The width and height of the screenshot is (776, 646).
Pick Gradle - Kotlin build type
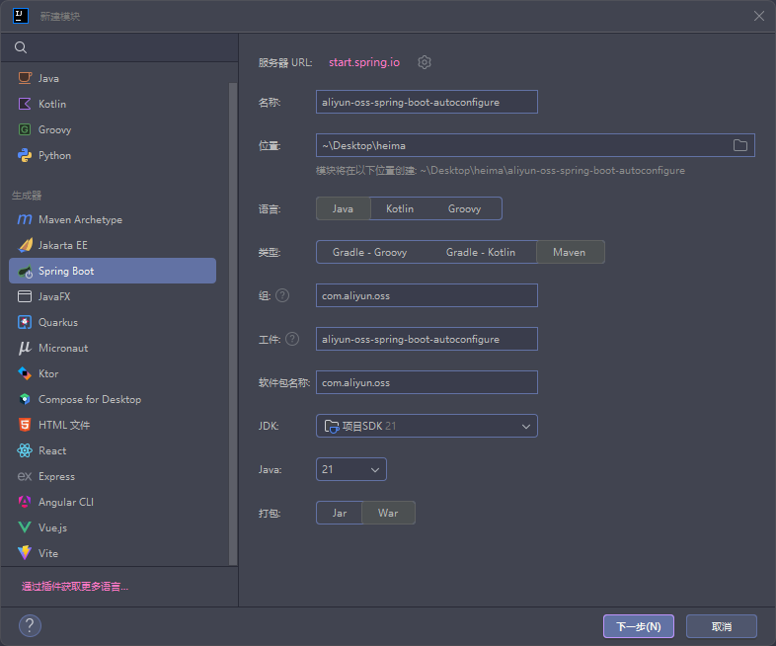pyautogui.click(x=481, y=253)
